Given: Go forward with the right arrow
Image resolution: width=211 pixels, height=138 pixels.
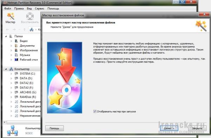Looking at the screenshot, I should [x=14, y=29].
